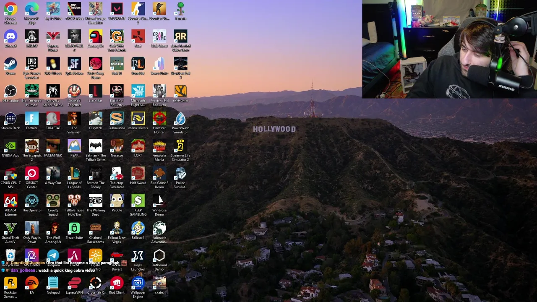Select the VALORANT shortcut

pos(117,9)
